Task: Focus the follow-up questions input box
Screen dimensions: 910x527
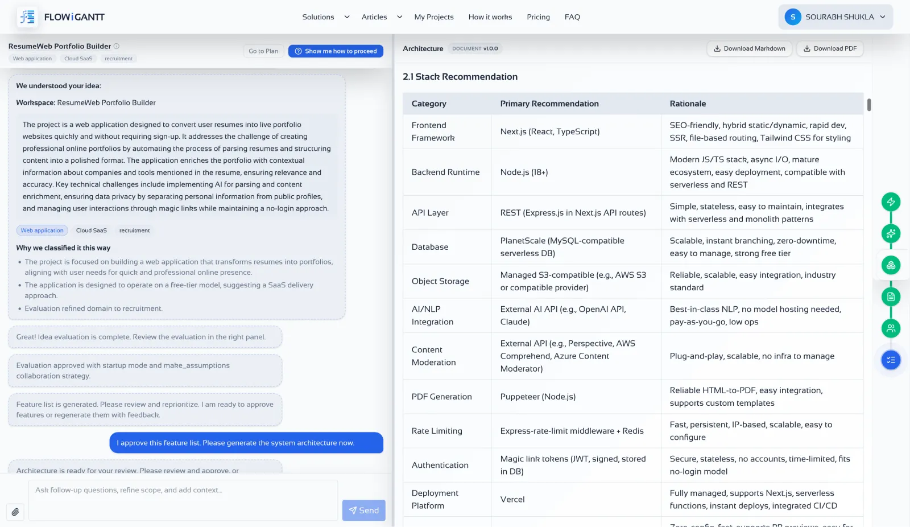Action: click(183, 500)
